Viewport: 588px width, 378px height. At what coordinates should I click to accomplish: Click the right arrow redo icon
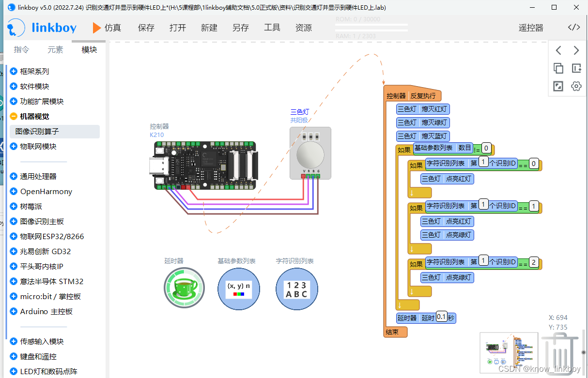pos(576,50)
